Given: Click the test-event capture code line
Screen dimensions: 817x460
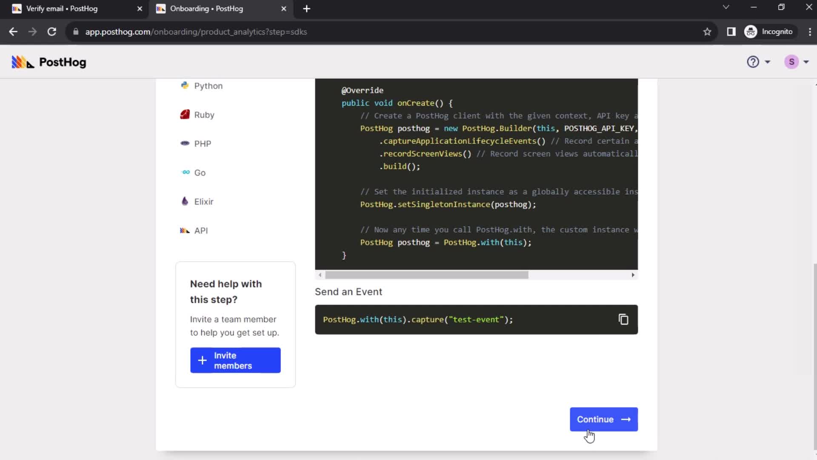Looking at the screenshot, I should coord(418,319).
